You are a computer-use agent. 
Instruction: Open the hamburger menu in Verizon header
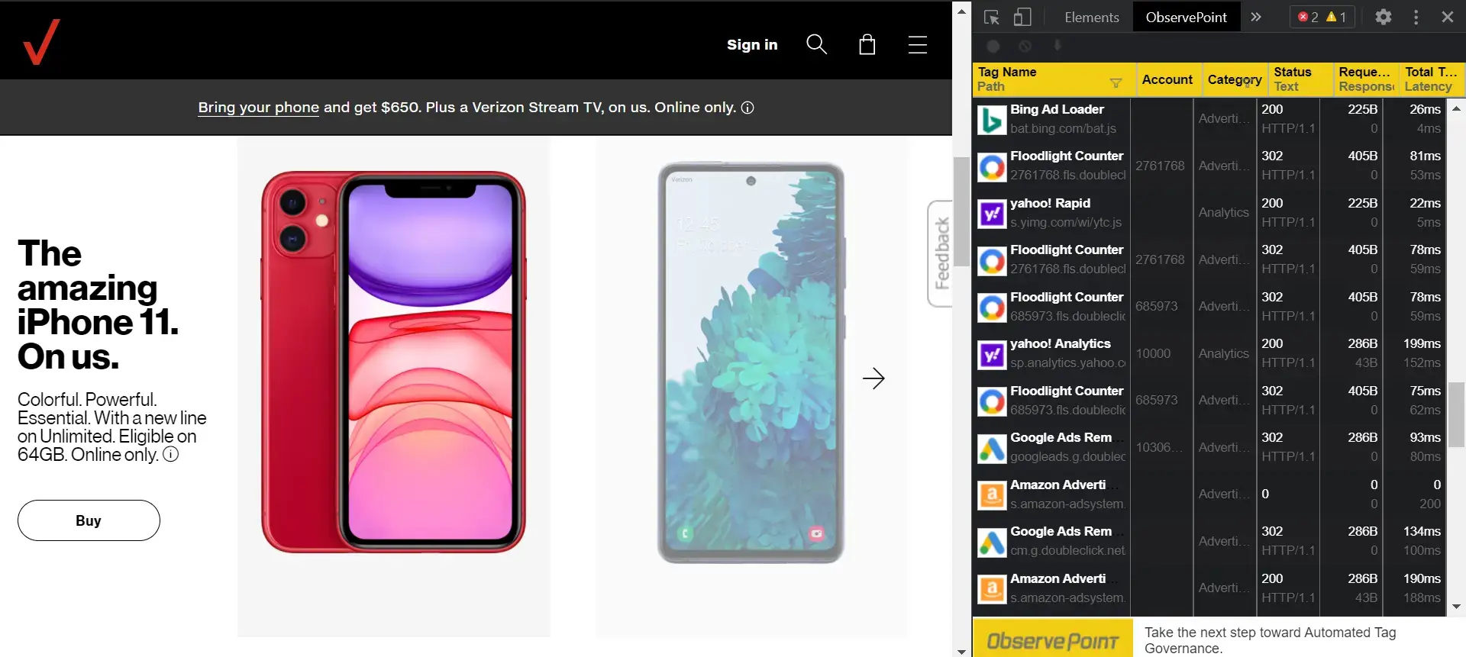click(x=918, y=44)
